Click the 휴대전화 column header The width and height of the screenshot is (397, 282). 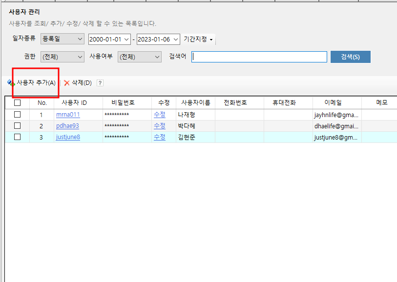click(288, 102)
